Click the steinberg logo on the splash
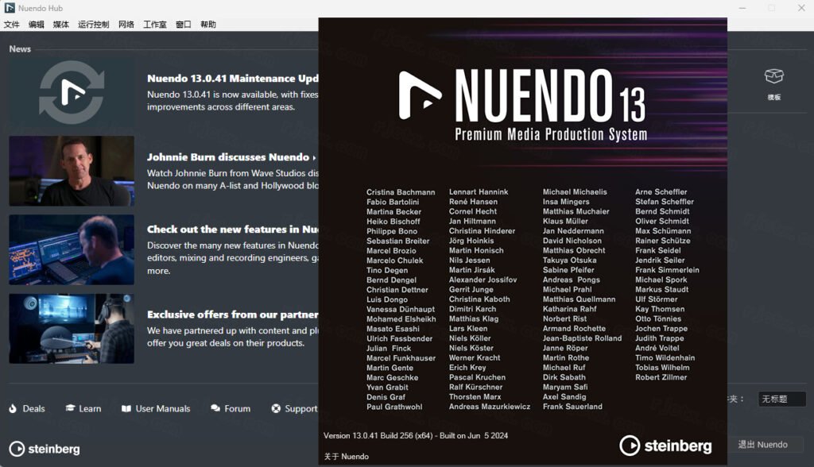 666,446
